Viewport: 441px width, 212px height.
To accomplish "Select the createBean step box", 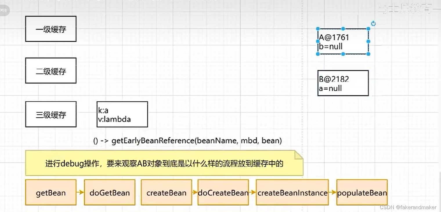I will pyautogui.click(x=167, y=192).
